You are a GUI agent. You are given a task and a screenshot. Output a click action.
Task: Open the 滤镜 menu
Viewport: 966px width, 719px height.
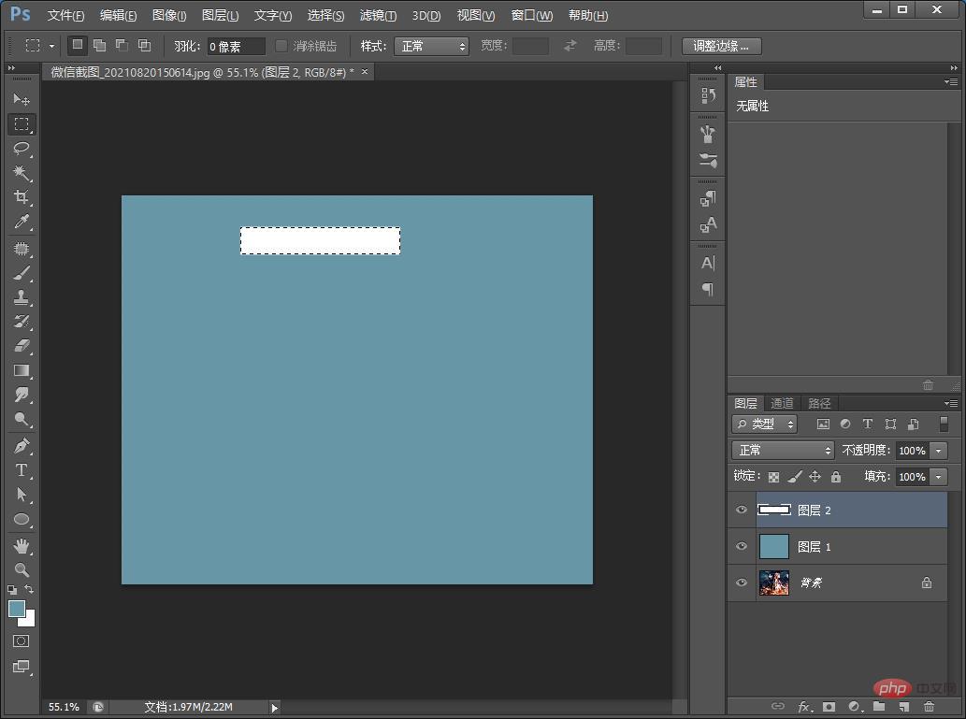coord(378,16)
